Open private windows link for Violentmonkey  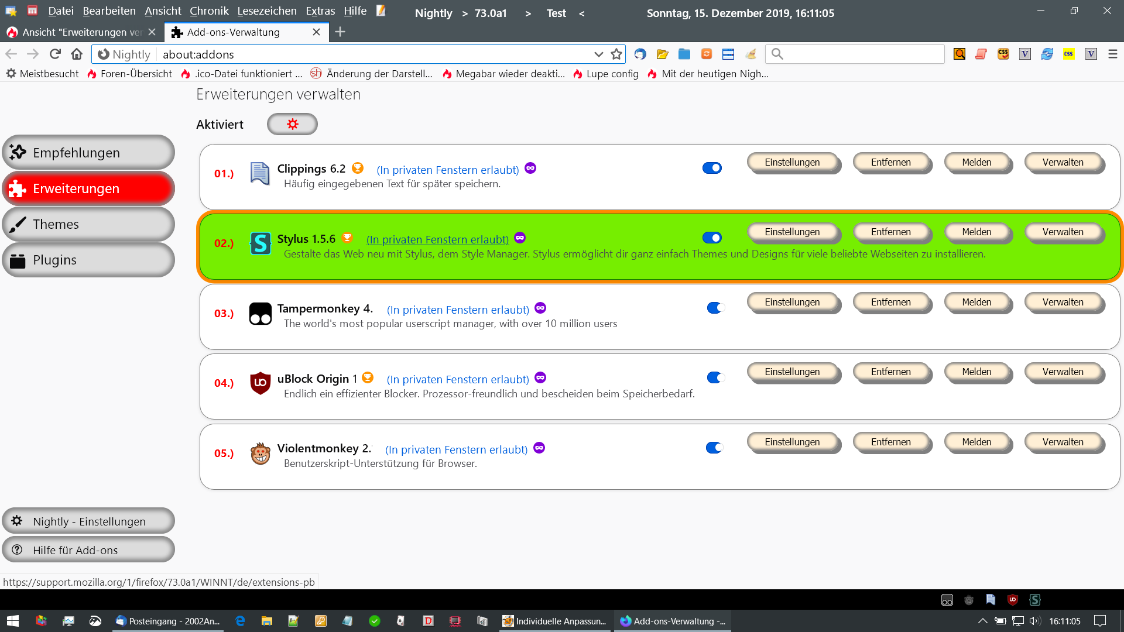pos(456,449)
